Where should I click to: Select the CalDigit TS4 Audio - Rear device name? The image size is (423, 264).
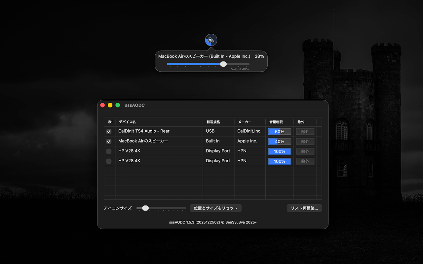[x=144, y=131]
